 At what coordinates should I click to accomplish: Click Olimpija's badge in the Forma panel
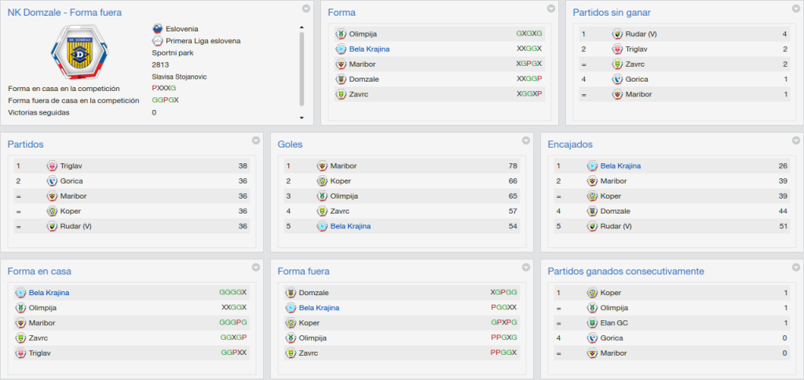point(341,34)
